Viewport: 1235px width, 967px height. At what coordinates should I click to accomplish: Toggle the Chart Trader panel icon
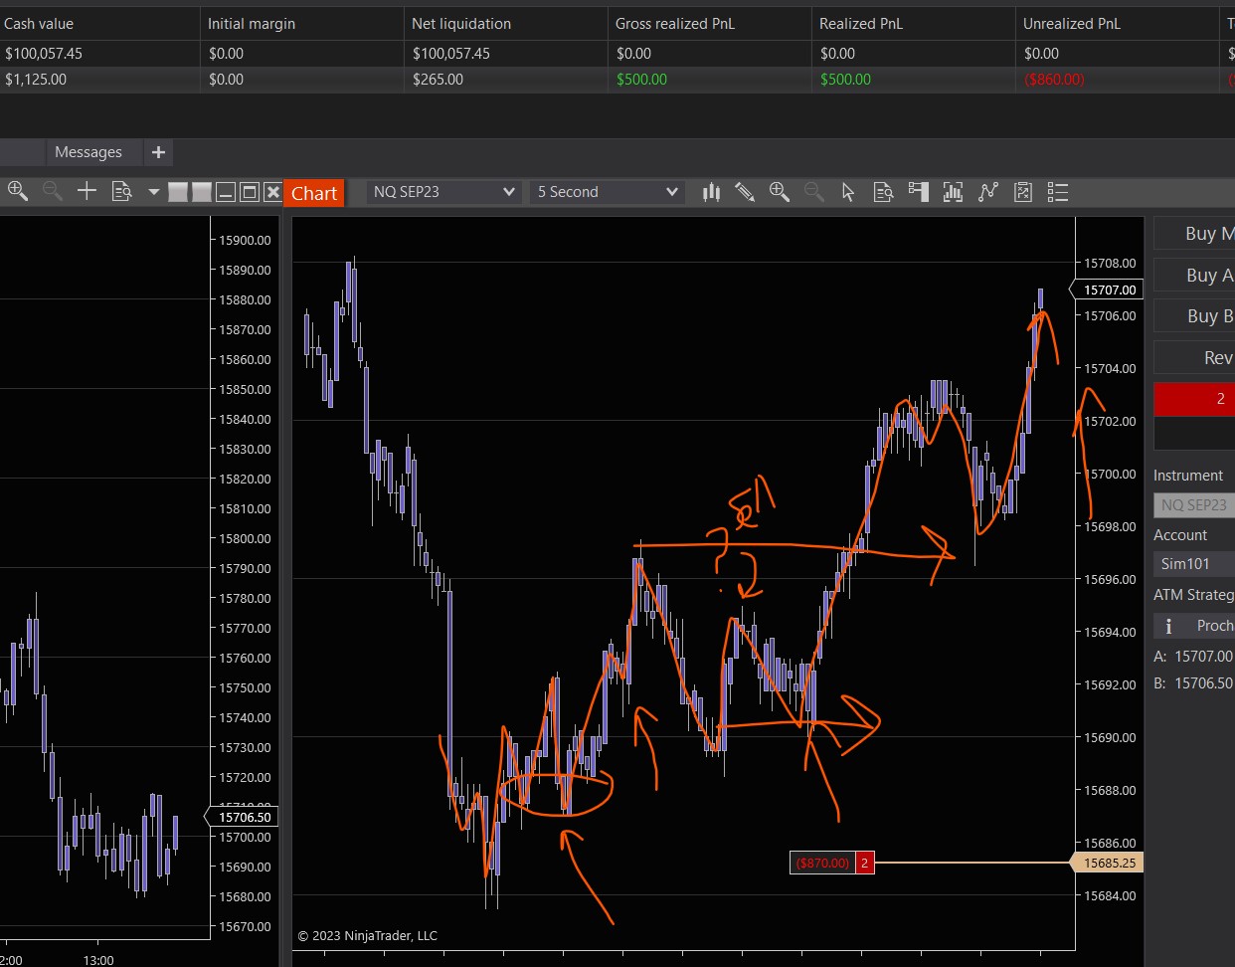click(x=918, y=192)
